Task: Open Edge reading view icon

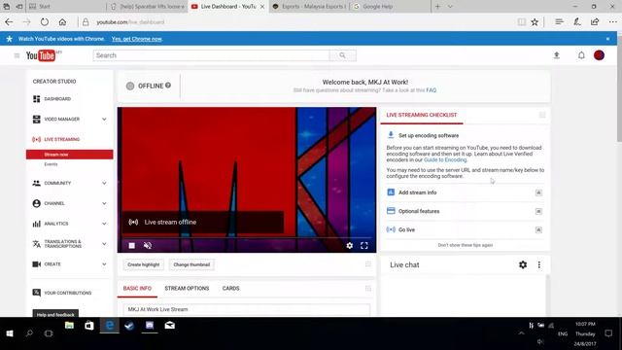Action: [x=522, y=22]
